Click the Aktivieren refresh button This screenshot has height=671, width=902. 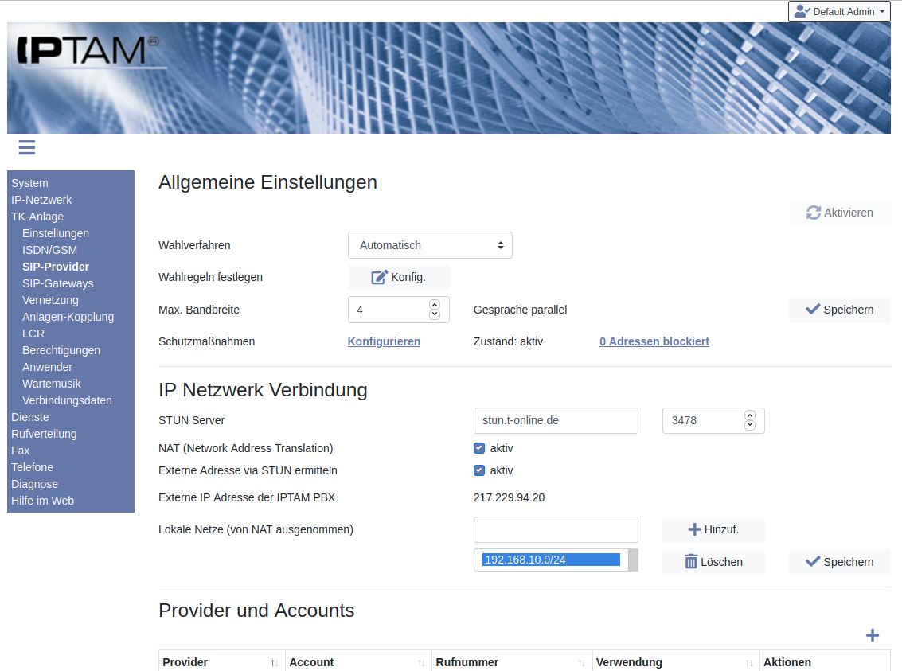coord(839,213)
